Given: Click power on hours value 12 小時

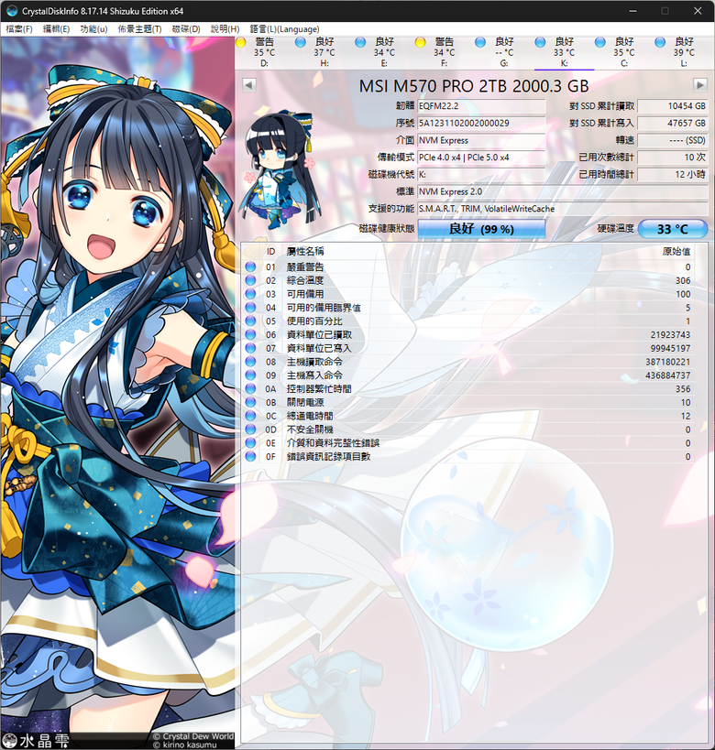Looking at the screenshot, I should (x=673, y=175).
